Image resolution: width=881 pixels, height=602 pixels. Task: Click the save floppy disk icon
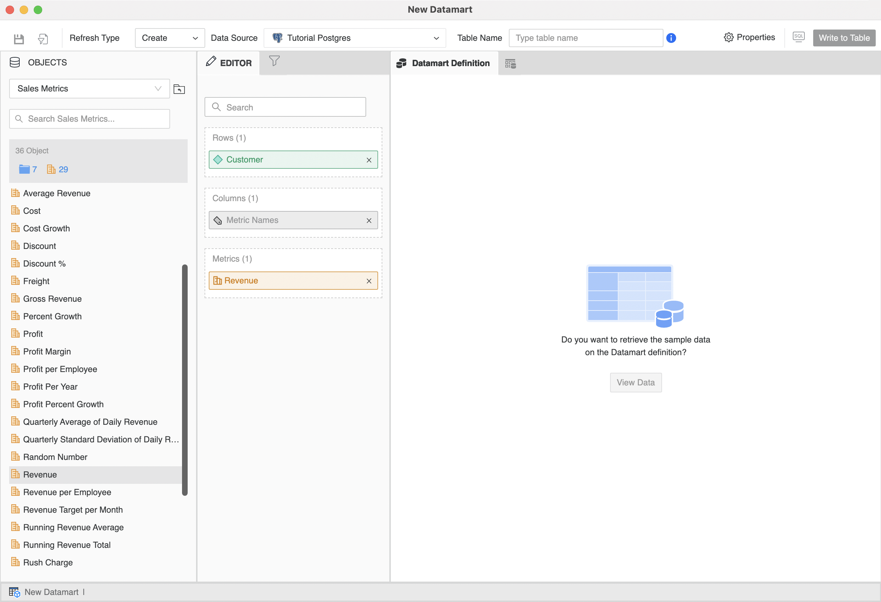tap(19, 38)
